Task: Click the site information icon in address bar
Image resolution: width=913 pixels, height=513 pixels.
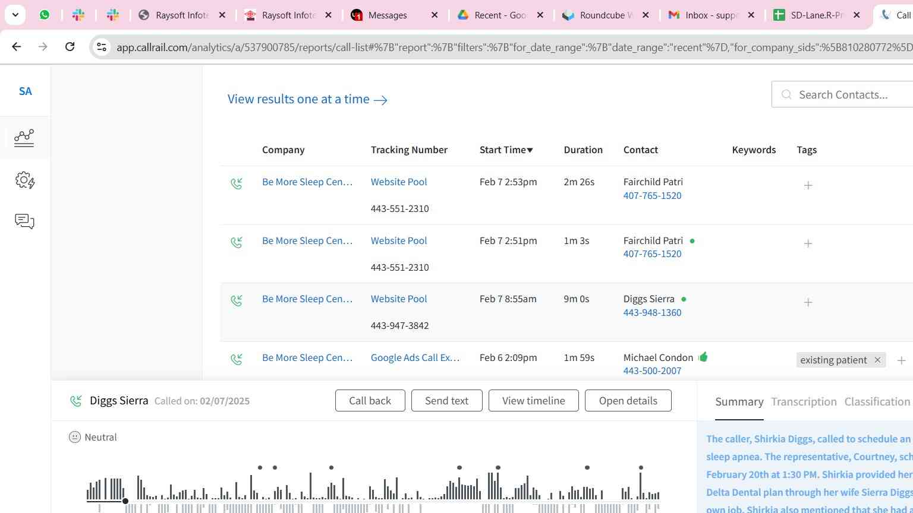Action: point(102,47)
